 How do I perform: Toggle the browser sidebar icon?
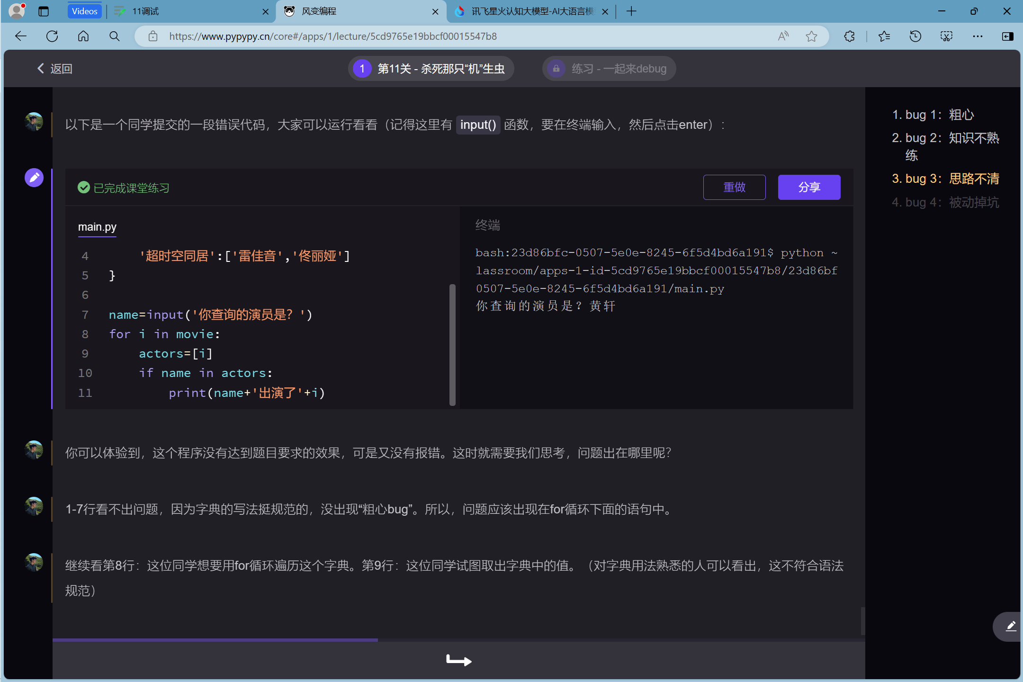pos(1008,36)
